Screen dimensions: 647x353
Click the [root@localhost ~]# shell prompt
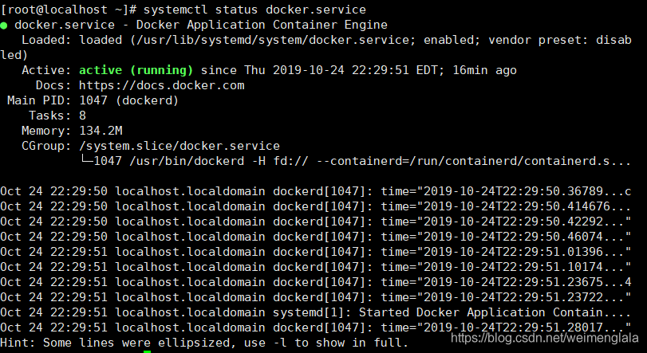point(69,10)
